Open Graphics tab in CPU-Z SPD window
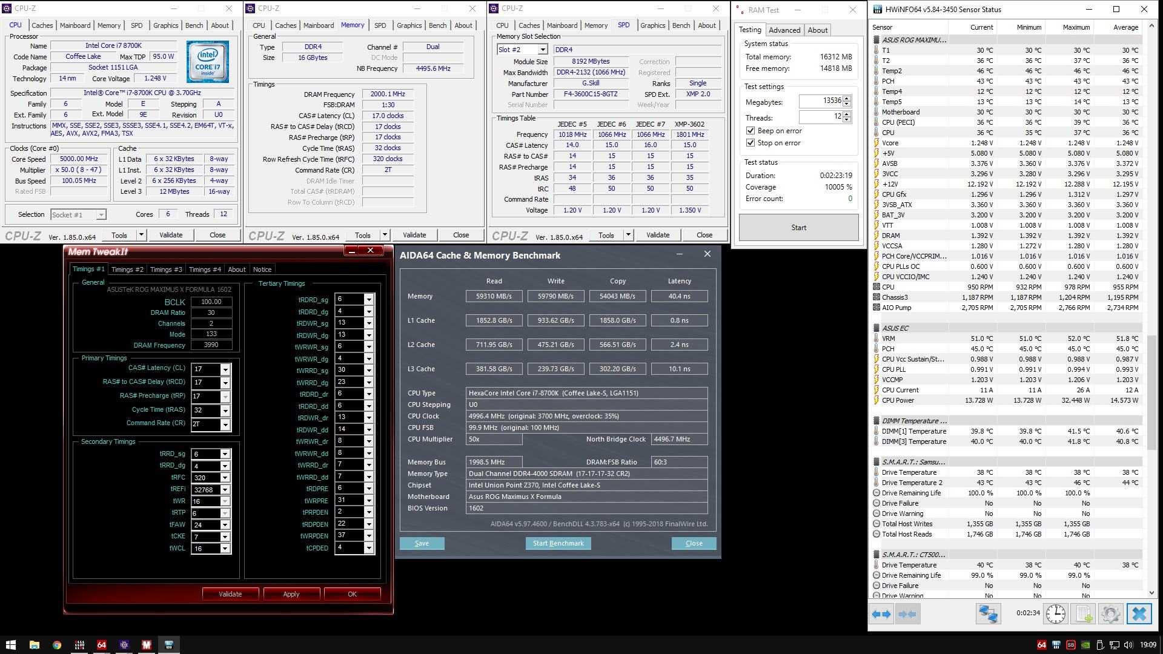The width and height of the screenshot is (1163, 654). pos(652,25)
